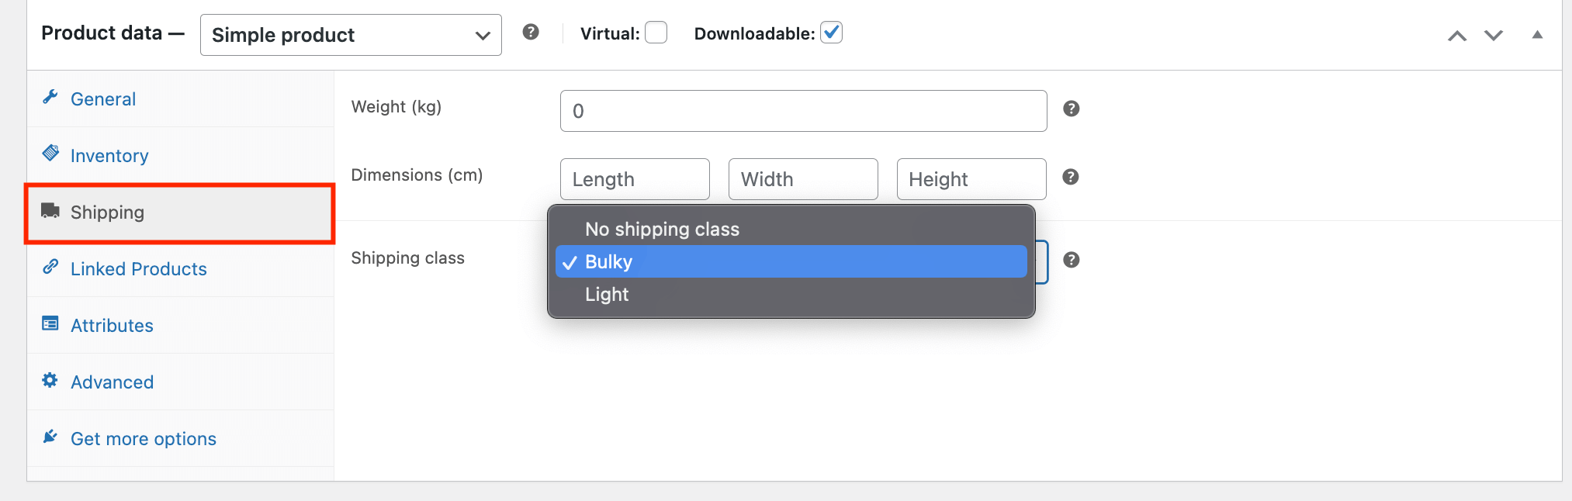Uncheck the Downloadable checkbox
1572x501 pixels.
[831, 33]
